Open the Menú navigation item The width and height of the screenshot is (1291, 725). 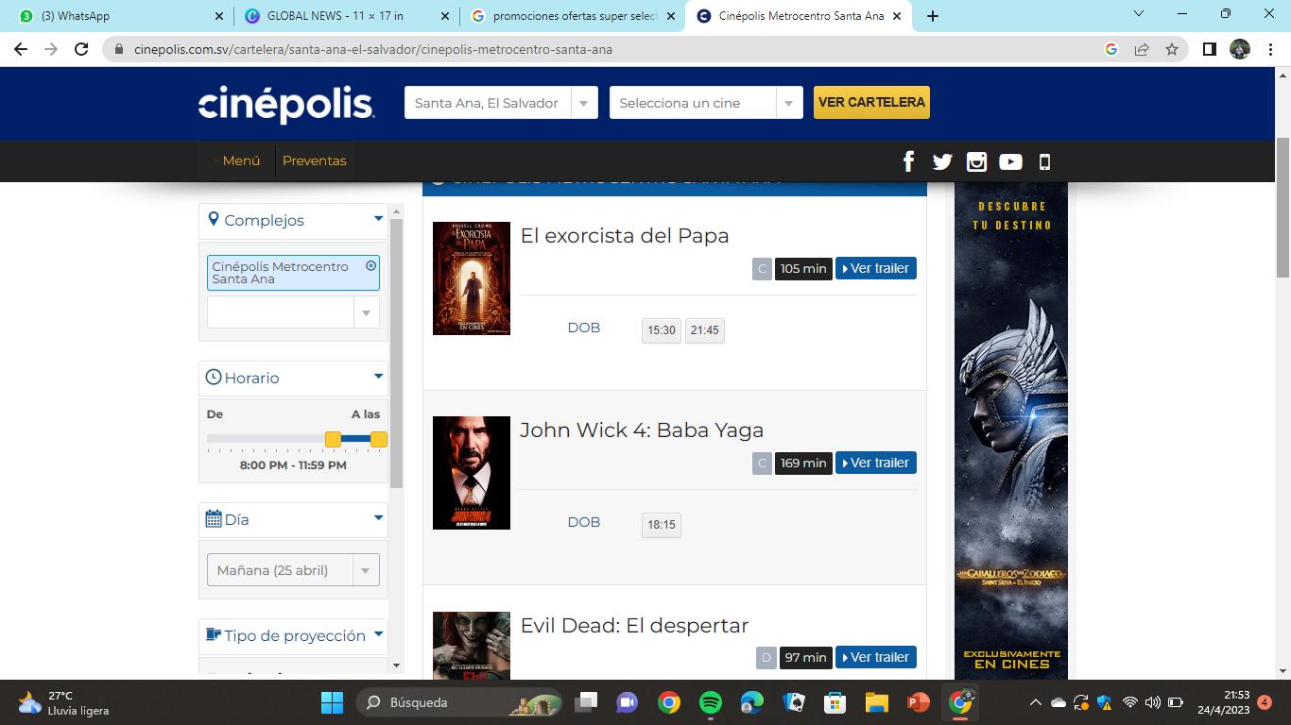pos(241,160)
